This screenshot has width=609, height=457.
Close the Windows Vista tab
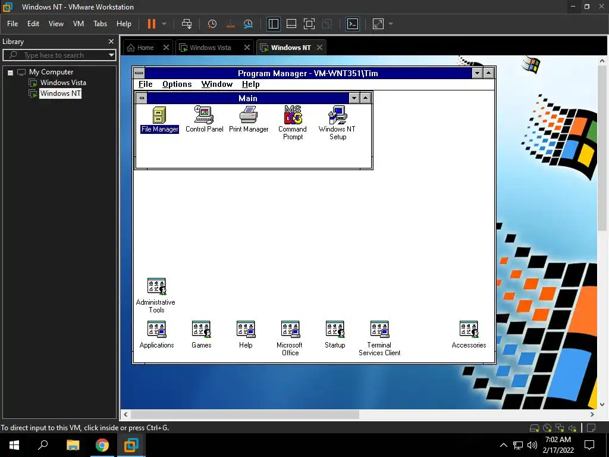click(x=247, y=48)
